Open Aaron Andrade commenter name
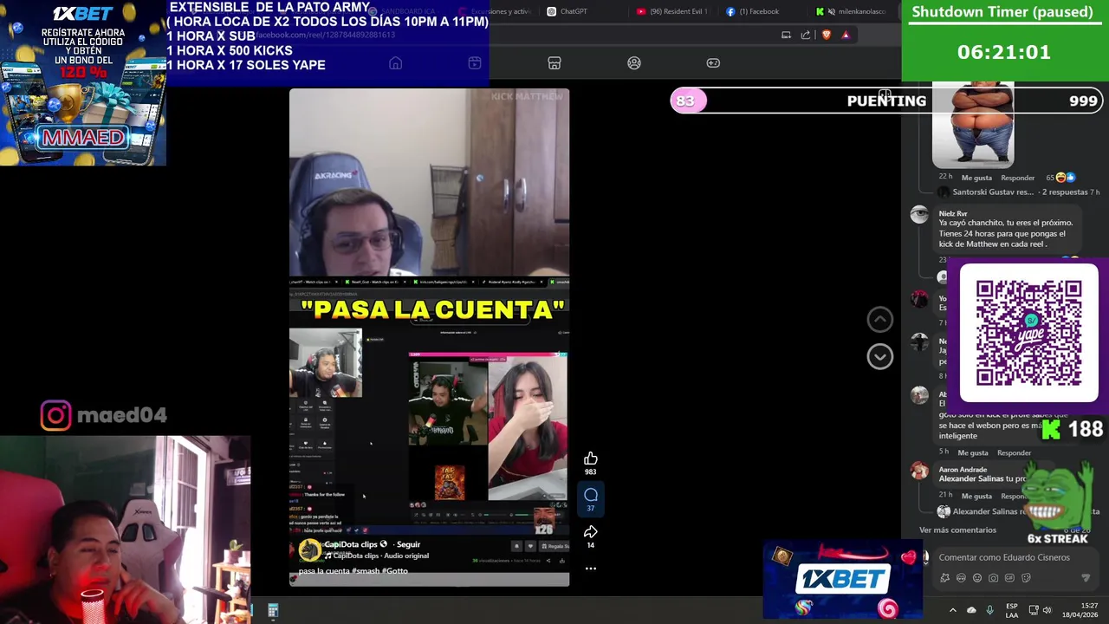Viewport: 1109px width, 624px height. tap(963, 470)
